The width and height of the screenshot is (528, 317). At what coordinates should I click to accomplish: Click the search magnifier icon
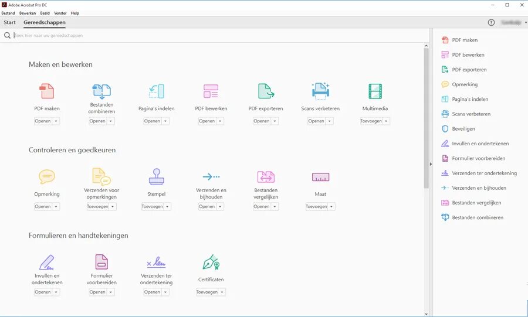tap(7, 35)
